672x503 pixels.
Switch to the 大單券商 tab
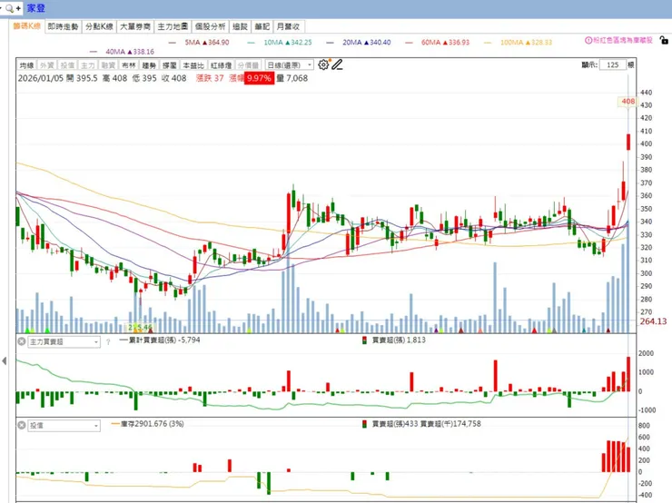pyautogui.click(x=135, y=26)
